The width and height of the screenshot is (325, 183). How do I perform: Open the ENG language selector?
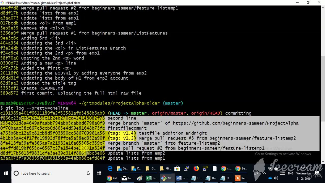pyautogui.click(x=290, y=173)
